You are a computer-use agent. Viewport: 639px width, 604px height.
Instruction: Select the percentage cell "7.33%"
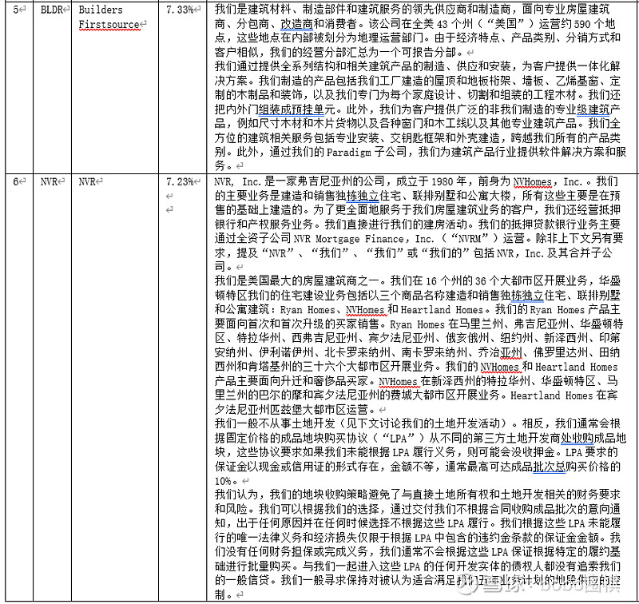181,10
